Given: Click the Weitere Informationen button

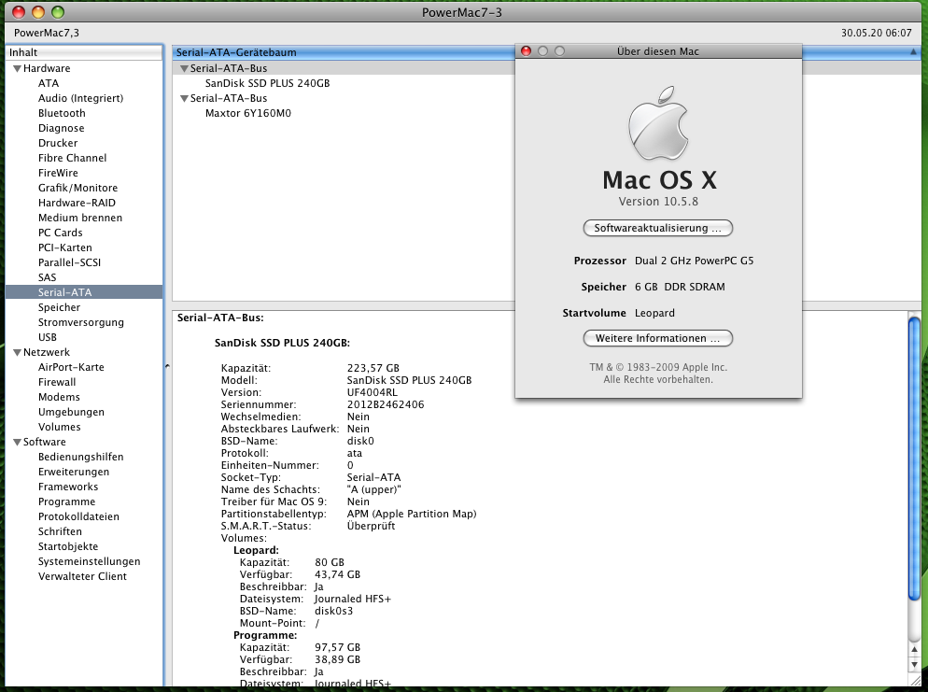Looking at the screenshot, I should [x=657, y=339].
